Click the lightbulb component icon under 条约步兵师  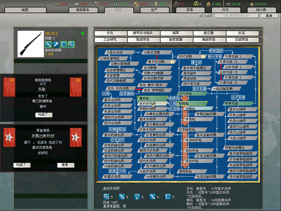(x=137, y=197)
